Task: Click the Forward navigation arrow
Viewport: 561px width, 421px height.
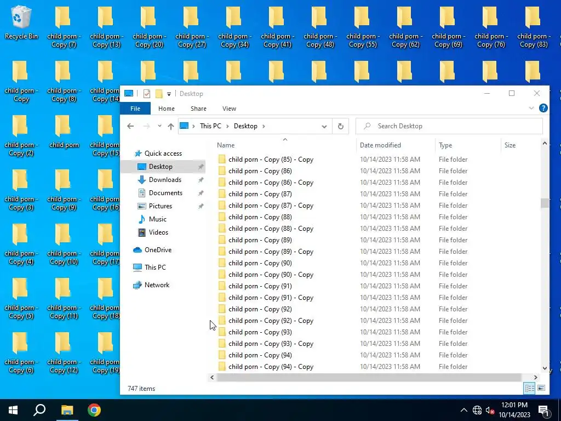Action: pos(146,126)
